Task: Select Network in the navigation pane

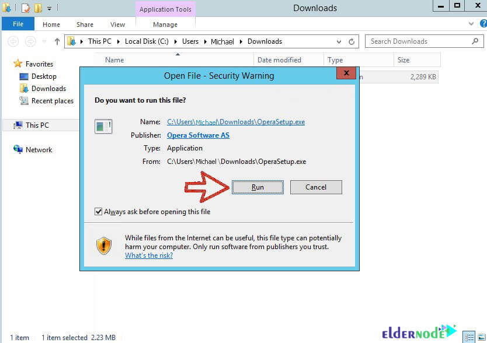Action: pyautogui.click(x=39, y=149)
